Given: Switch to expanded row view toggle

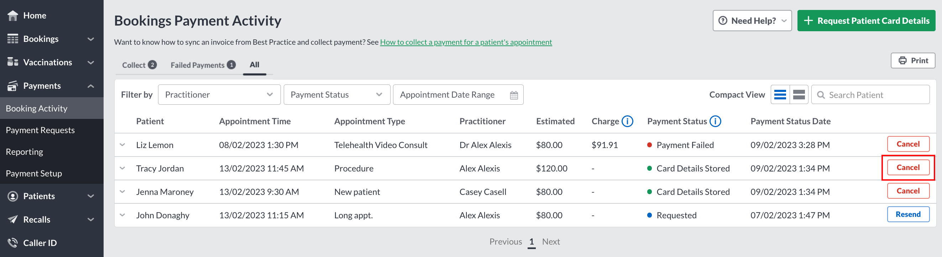Looking at the screenshot, I should coord(799,95).
